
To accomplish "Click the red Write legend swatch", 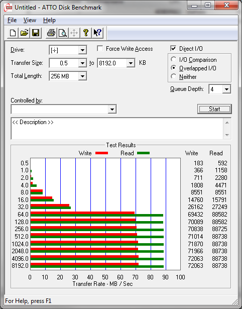I will (x=101, y=153).
